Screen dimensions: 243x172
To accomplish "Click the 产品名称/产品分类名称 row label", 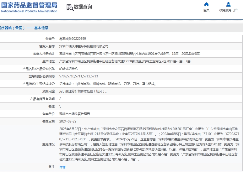I will point(39,69).
